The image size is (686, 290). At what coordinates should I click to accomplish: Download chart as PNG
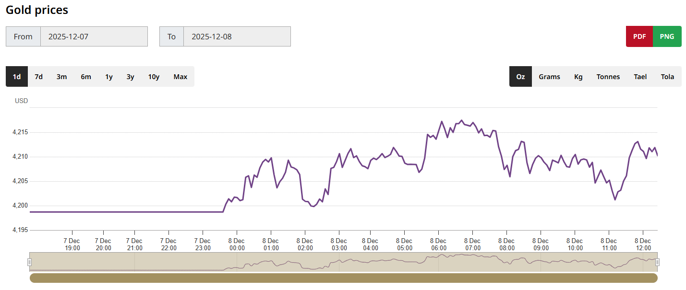point(667,36)
